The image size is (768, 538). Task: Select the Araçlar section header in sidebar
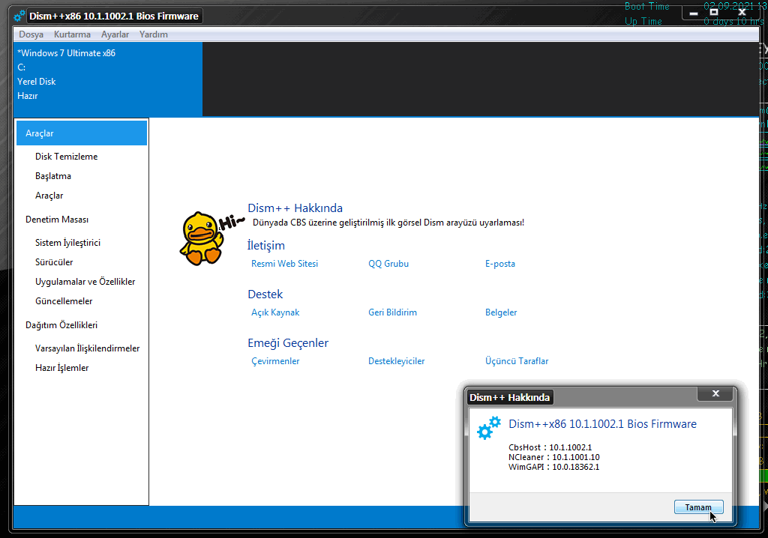coord(82,133)
